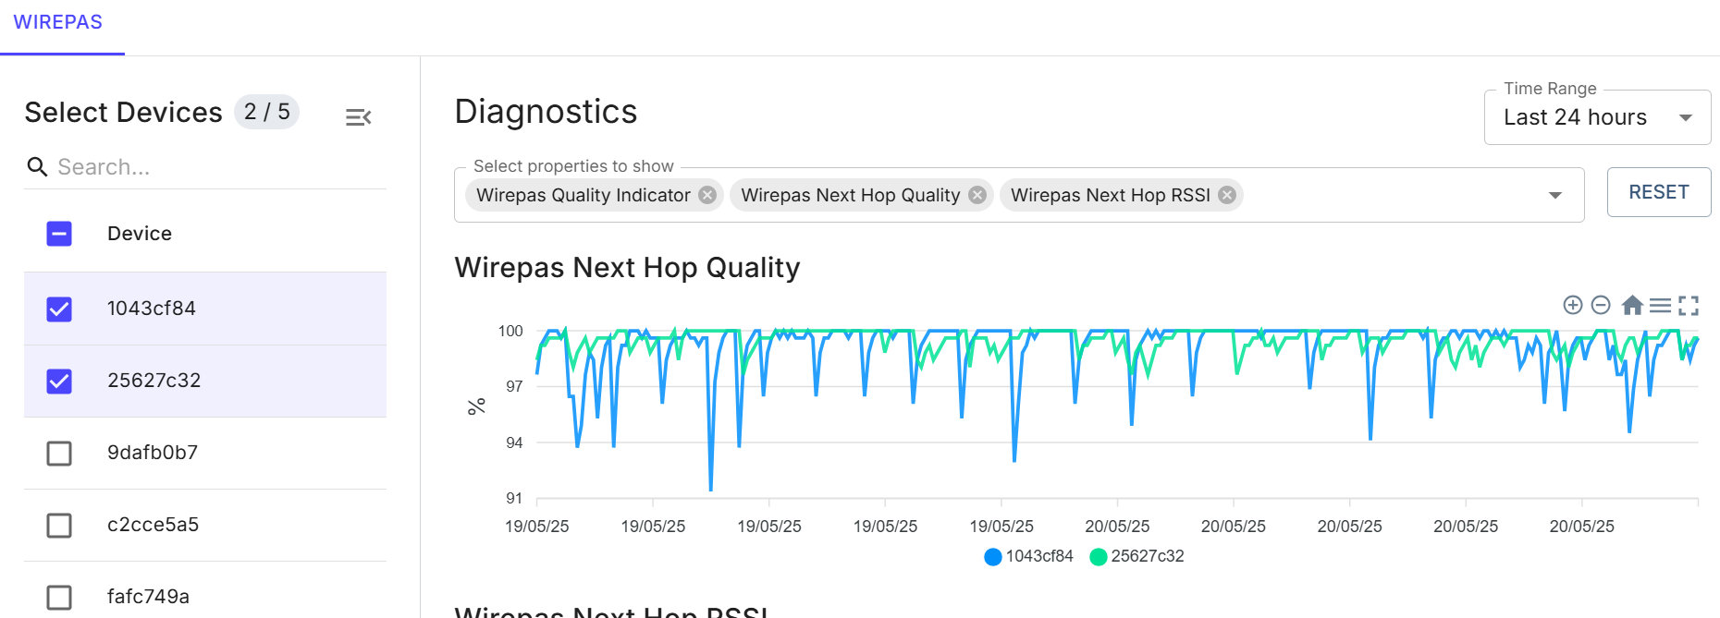Toggle 1043cf84 series in chart legend
The image size is (1720, 618).
[x=1029, y=556]
